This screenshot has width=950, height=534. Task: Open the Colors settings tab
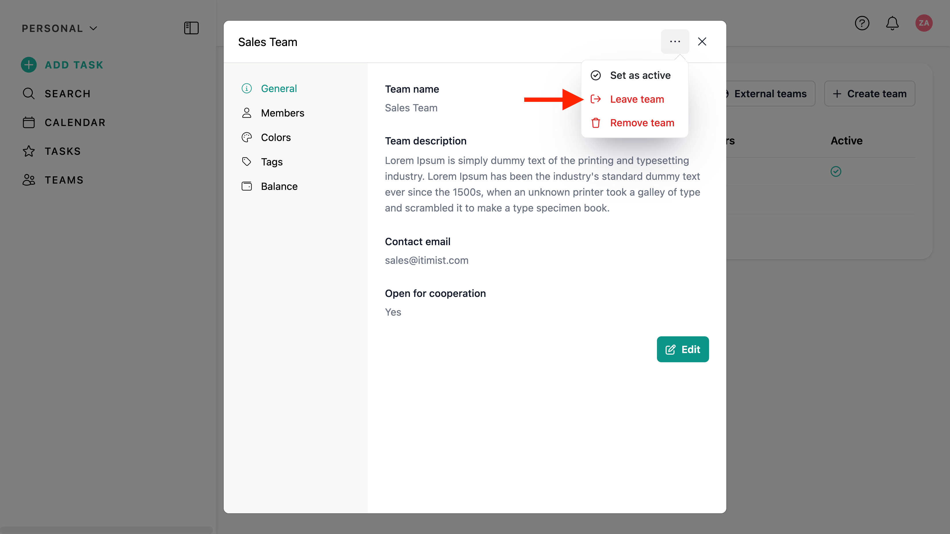pyautogui.click(x=275, y=138)
